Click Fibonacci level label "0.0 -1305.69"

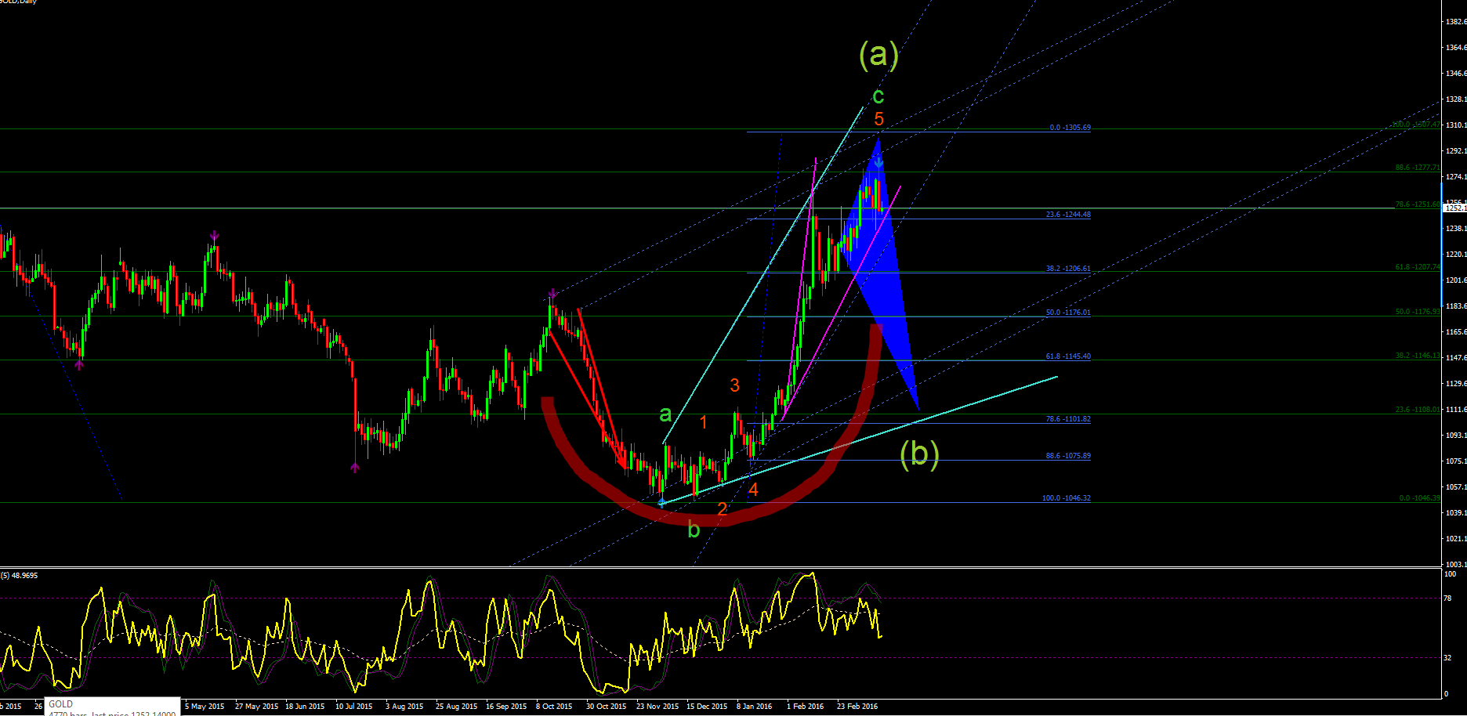tap(1070, 128)
